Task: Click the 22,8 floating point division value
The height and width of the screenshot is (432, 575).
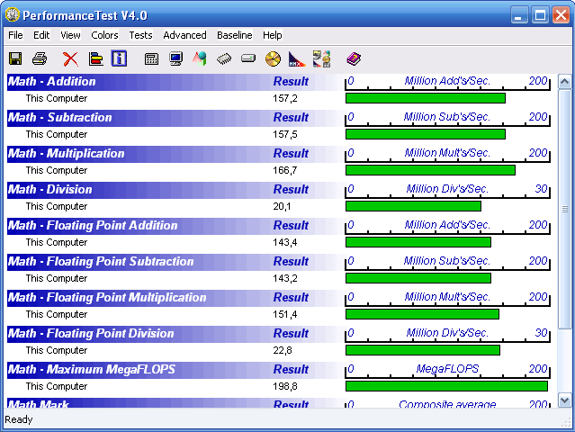Action: coord(283,350)
